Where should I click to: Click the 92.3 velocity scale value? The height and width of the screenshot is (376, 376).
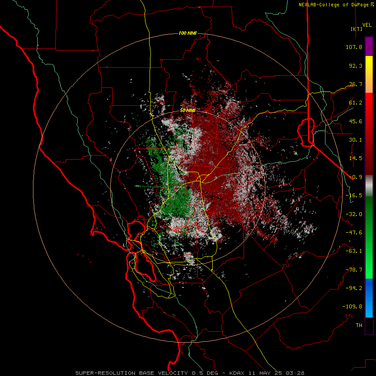pyautogui.click(x=356, y=66)
